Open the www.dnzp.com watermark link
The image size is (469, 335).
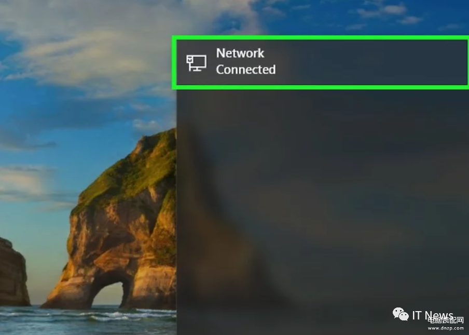[x=446, y=328]
